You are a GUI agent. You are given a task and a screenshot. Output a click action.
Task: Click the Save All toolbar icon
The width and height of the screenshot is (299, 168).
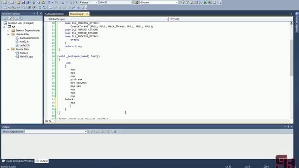tap(28, 2)
